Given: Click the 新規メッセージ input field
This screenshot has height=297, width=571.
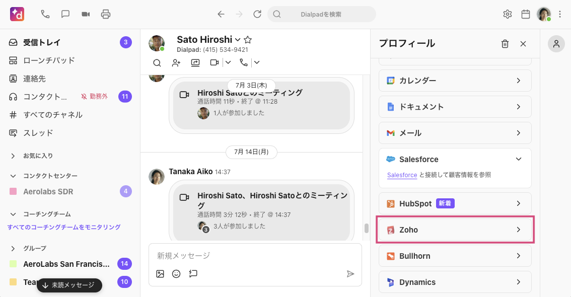Looking at the screenshot, I should click(255, 256).
